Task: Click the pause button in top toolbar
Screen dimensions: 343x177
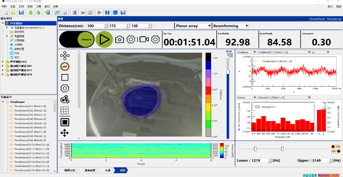Action: point(107,13)
